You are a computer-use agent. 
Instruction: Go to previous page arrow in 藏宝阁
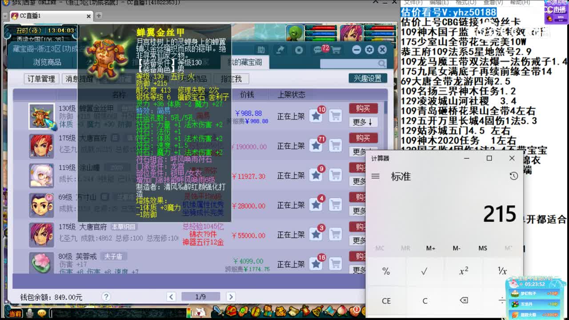point(171,296)
